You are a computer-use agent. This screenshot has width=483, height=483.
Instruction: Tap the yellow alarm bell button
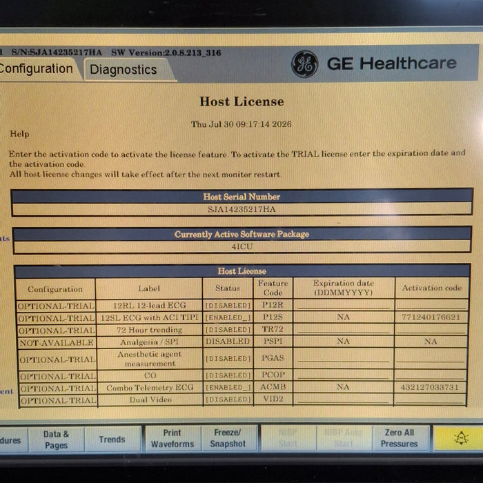tap(460, 438)
